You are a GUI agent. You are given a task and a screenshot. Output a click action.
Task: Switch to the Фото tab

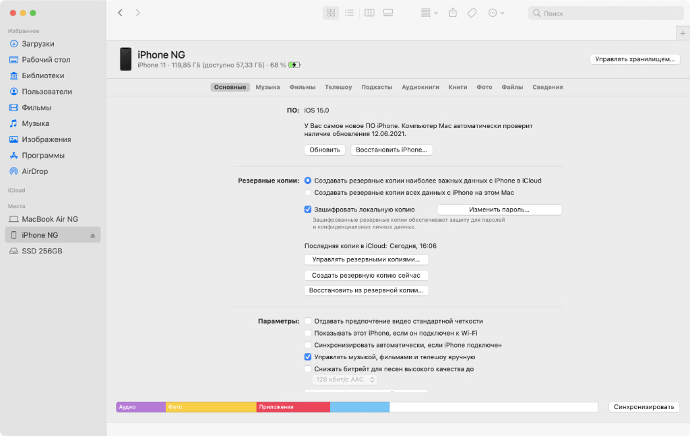(x=484, y=87)
